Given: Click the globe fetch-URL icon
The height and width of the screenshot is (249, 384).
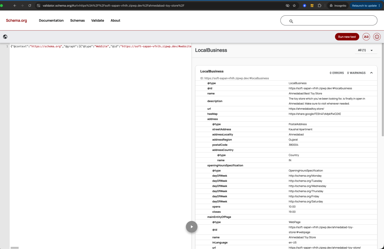Looking at the screenshot, I should 5,37.
